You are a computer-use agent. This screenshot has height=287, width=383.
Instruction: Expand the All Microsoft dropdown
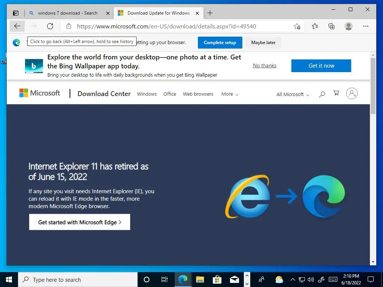coord(293,95)
